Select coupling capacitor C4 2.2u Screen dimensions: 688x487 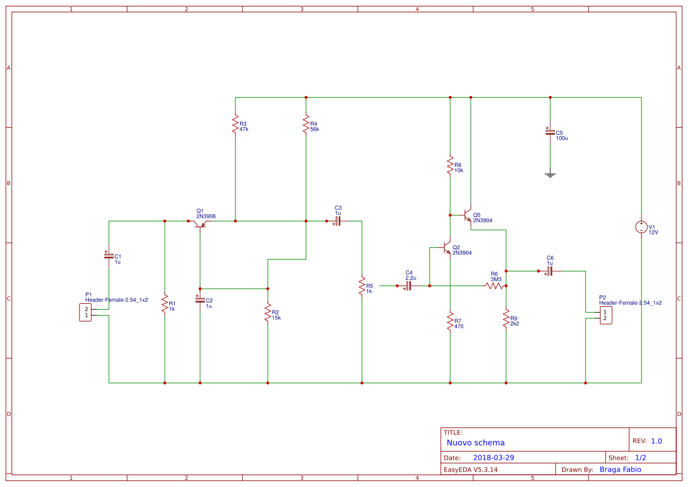408,286
